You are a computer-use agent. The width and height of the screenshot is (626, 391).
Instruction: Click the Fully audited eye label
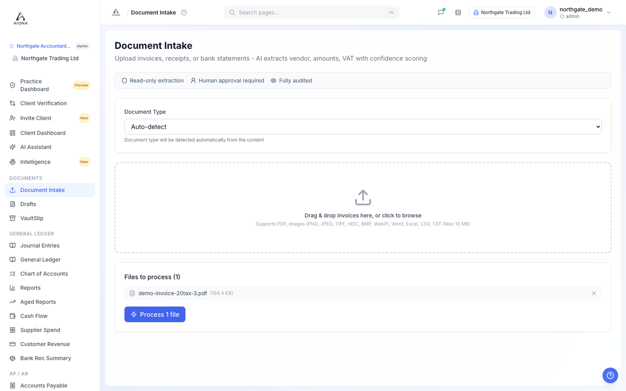[291, 80]
